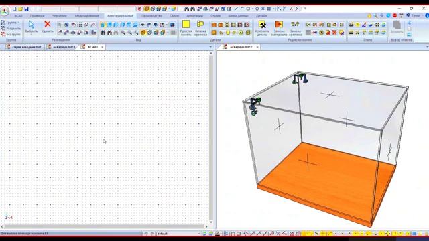
Task: Open the Салон ribbon tab
Action: [174, 16]
